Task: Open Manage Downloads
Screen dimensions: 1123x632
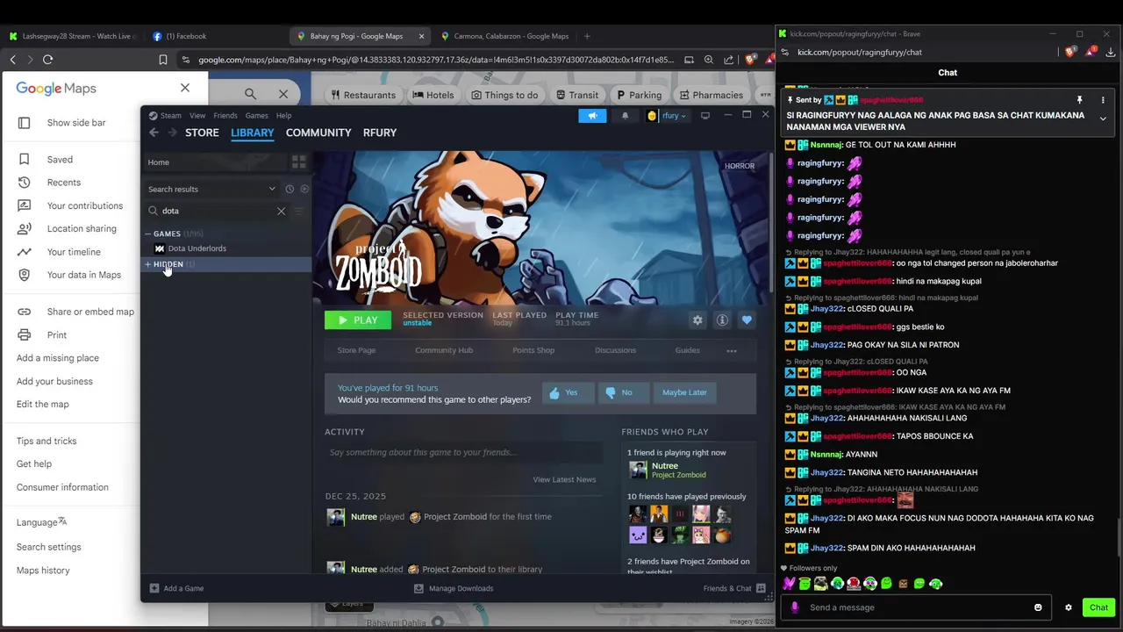Action: [x=454, y=588]
